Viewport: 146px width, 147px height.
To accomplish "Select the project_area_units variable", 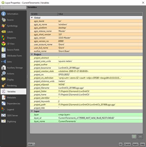I will (86, 61).
